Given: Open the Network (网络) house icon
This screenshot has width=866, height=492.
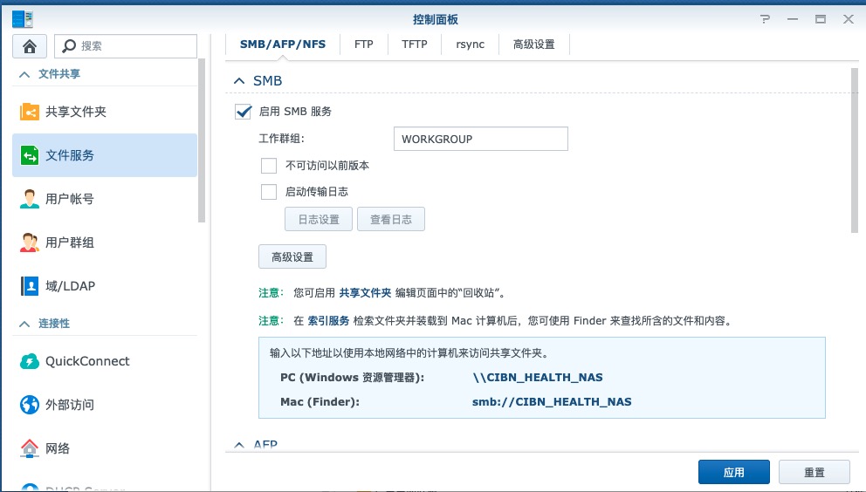Looking at the screenshot, I should [x=30, y=449].
